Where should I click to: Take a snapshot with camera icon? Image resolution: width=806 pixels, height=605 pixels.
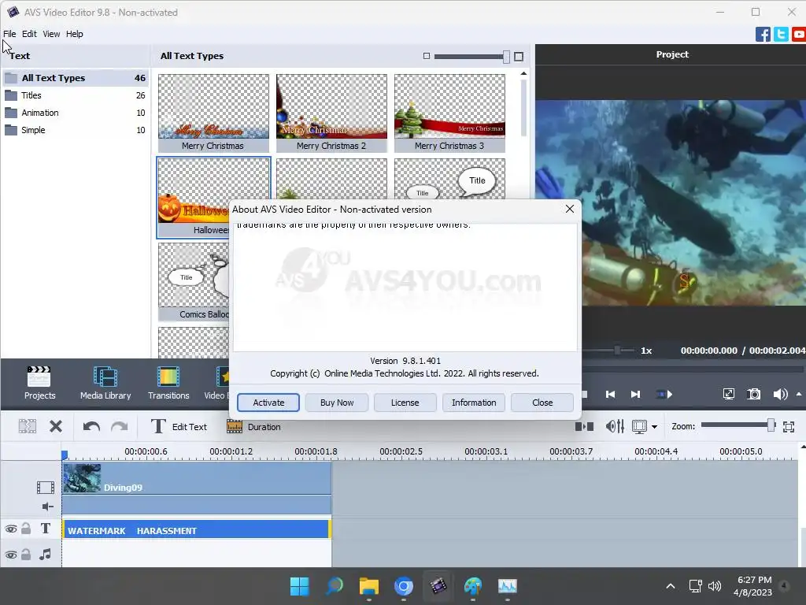pyautogui.click(x=753, y=394)
